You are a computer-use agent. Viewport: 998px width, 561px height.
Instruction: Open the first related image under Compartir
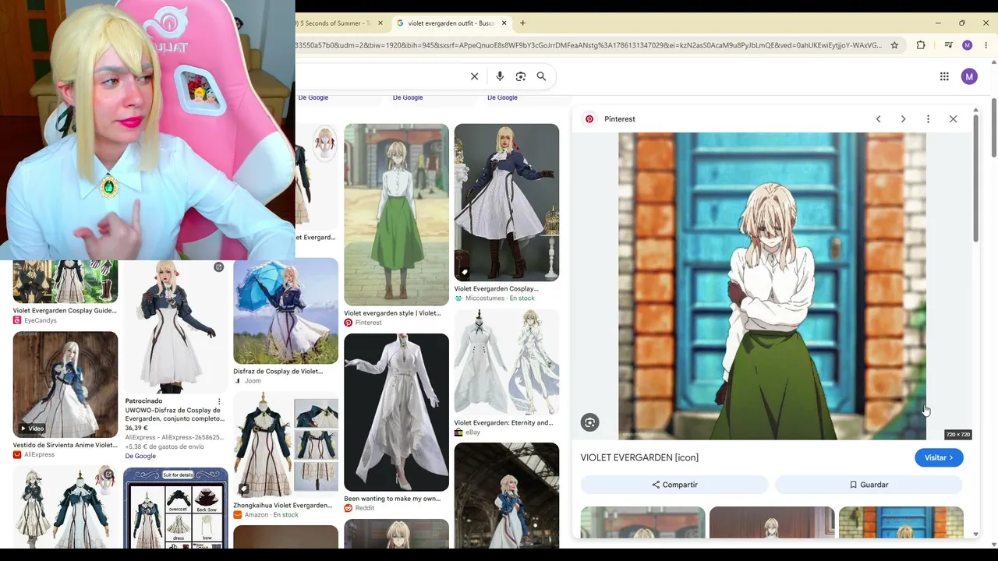[x=642, y=522]
